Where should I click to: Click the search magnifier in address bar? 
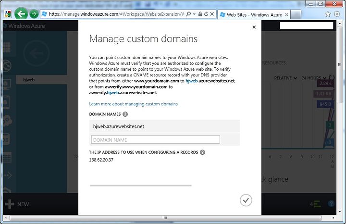click(x=188, y=14)
